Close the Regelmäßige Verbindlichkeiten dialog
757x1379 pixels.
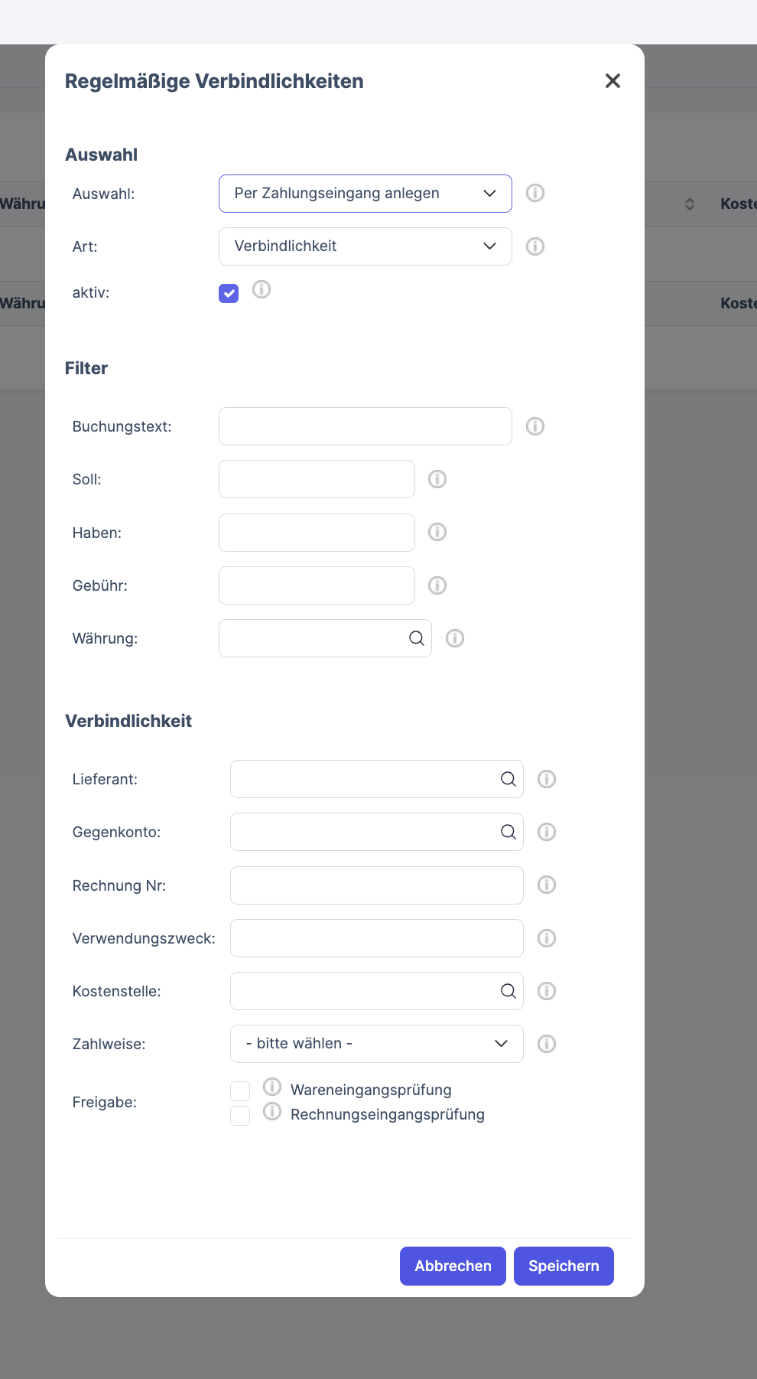click(612, 81)
